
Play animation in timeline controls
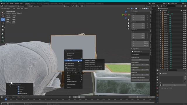(x=80, y=97)
